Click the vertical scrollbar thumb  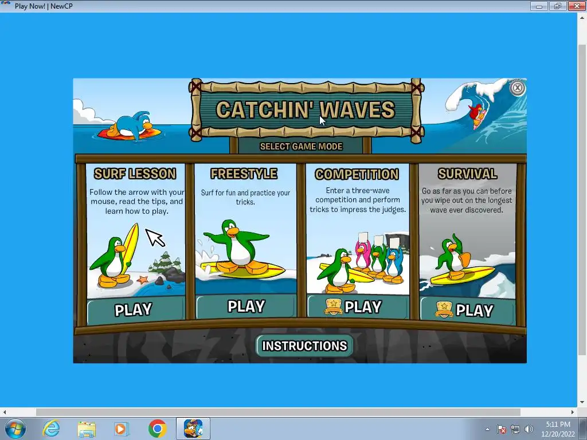[582, 200]
